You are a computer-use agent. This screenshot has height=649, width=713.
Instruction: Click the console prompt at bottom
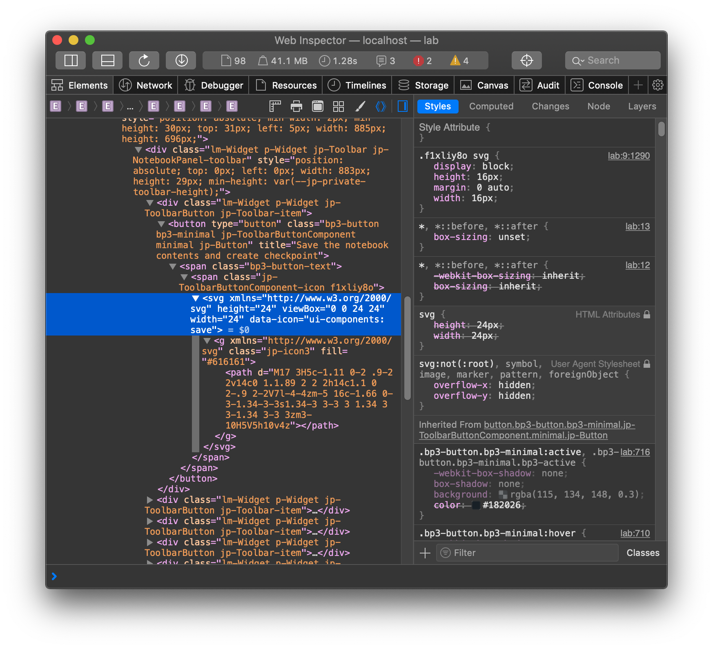click(356, 576)
